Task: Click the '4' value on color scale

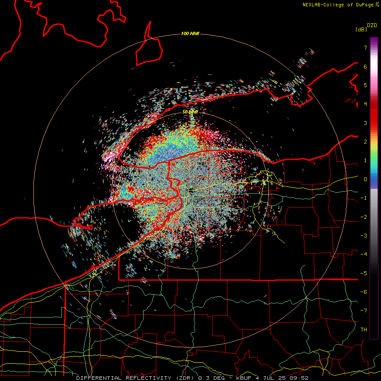Action: tap(365, 104)
